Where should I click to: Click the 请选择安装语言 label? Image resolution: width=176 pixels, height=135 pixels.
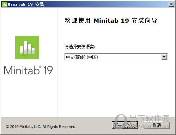pos(80,47)
